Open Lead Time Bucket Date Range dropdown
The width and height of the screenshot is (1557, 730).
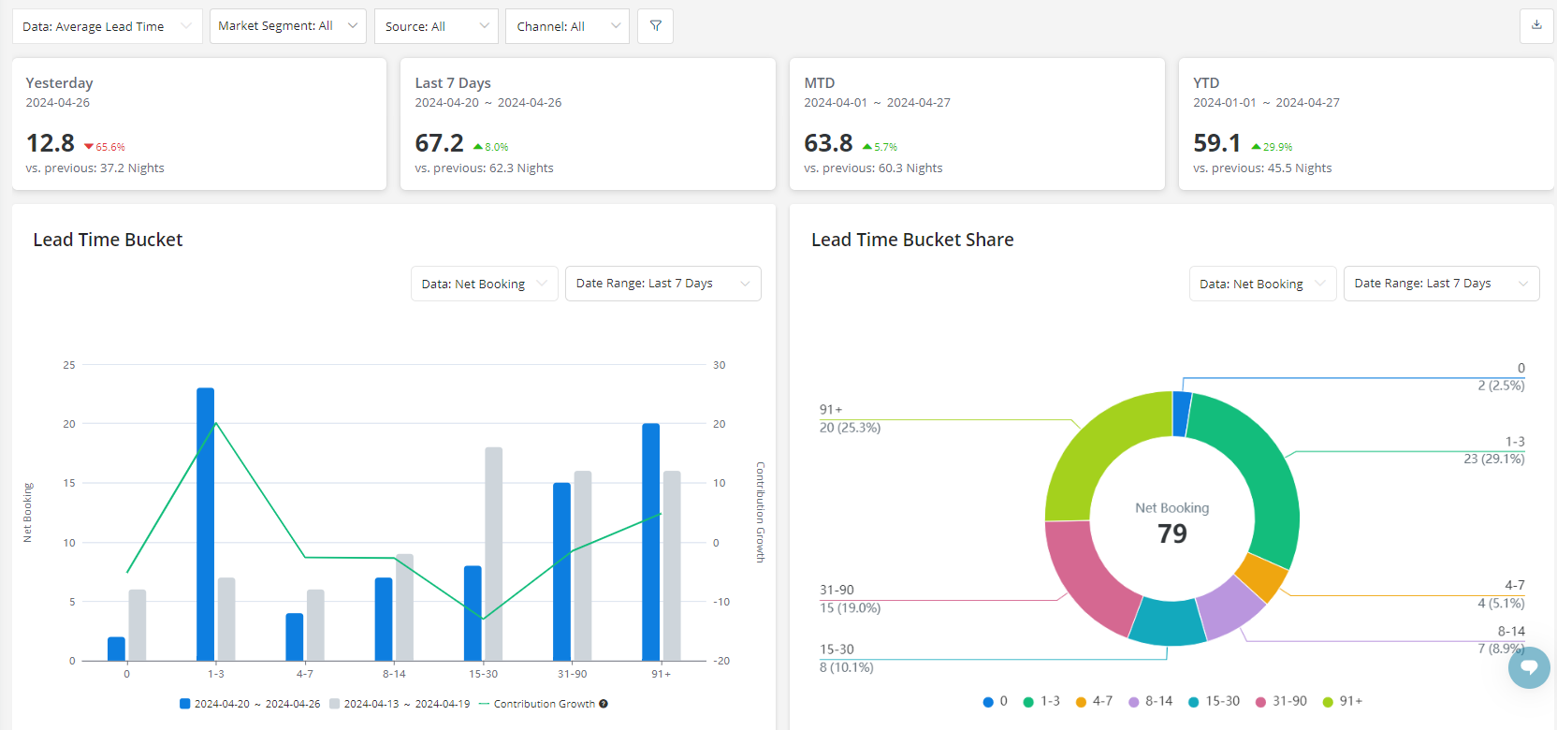pyautogui.click(x=663, y=284)
